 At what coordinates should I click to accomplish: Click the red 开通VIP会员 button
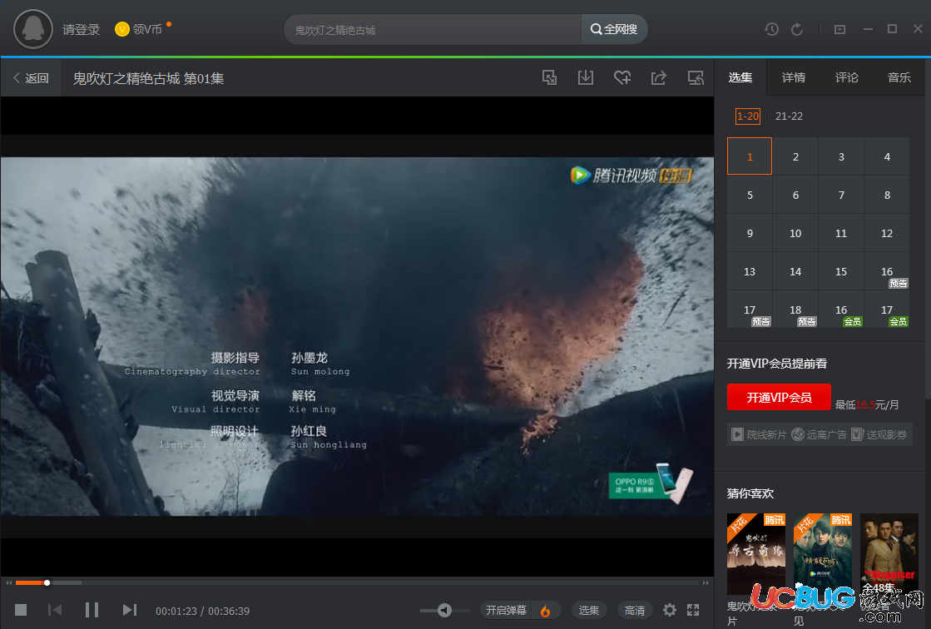point(779,397)
